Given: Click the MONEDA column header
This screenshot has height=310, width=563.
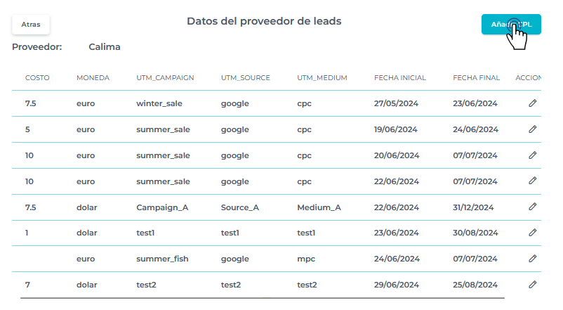Looking at the screenshot, I should tap(93, 77).
